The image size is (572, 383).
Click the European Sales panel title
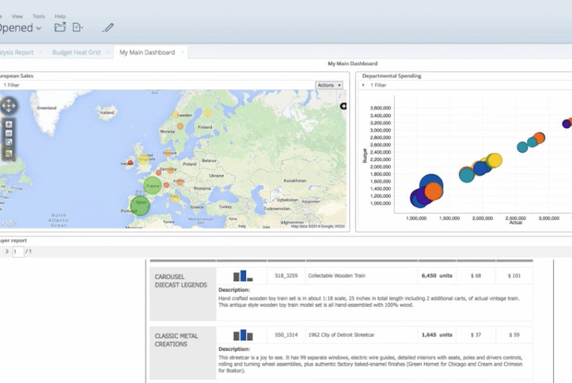click(x=17, y=76)
